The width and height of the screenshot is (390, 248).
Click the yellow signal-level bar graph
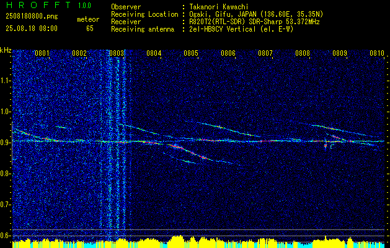coord(198,242)
